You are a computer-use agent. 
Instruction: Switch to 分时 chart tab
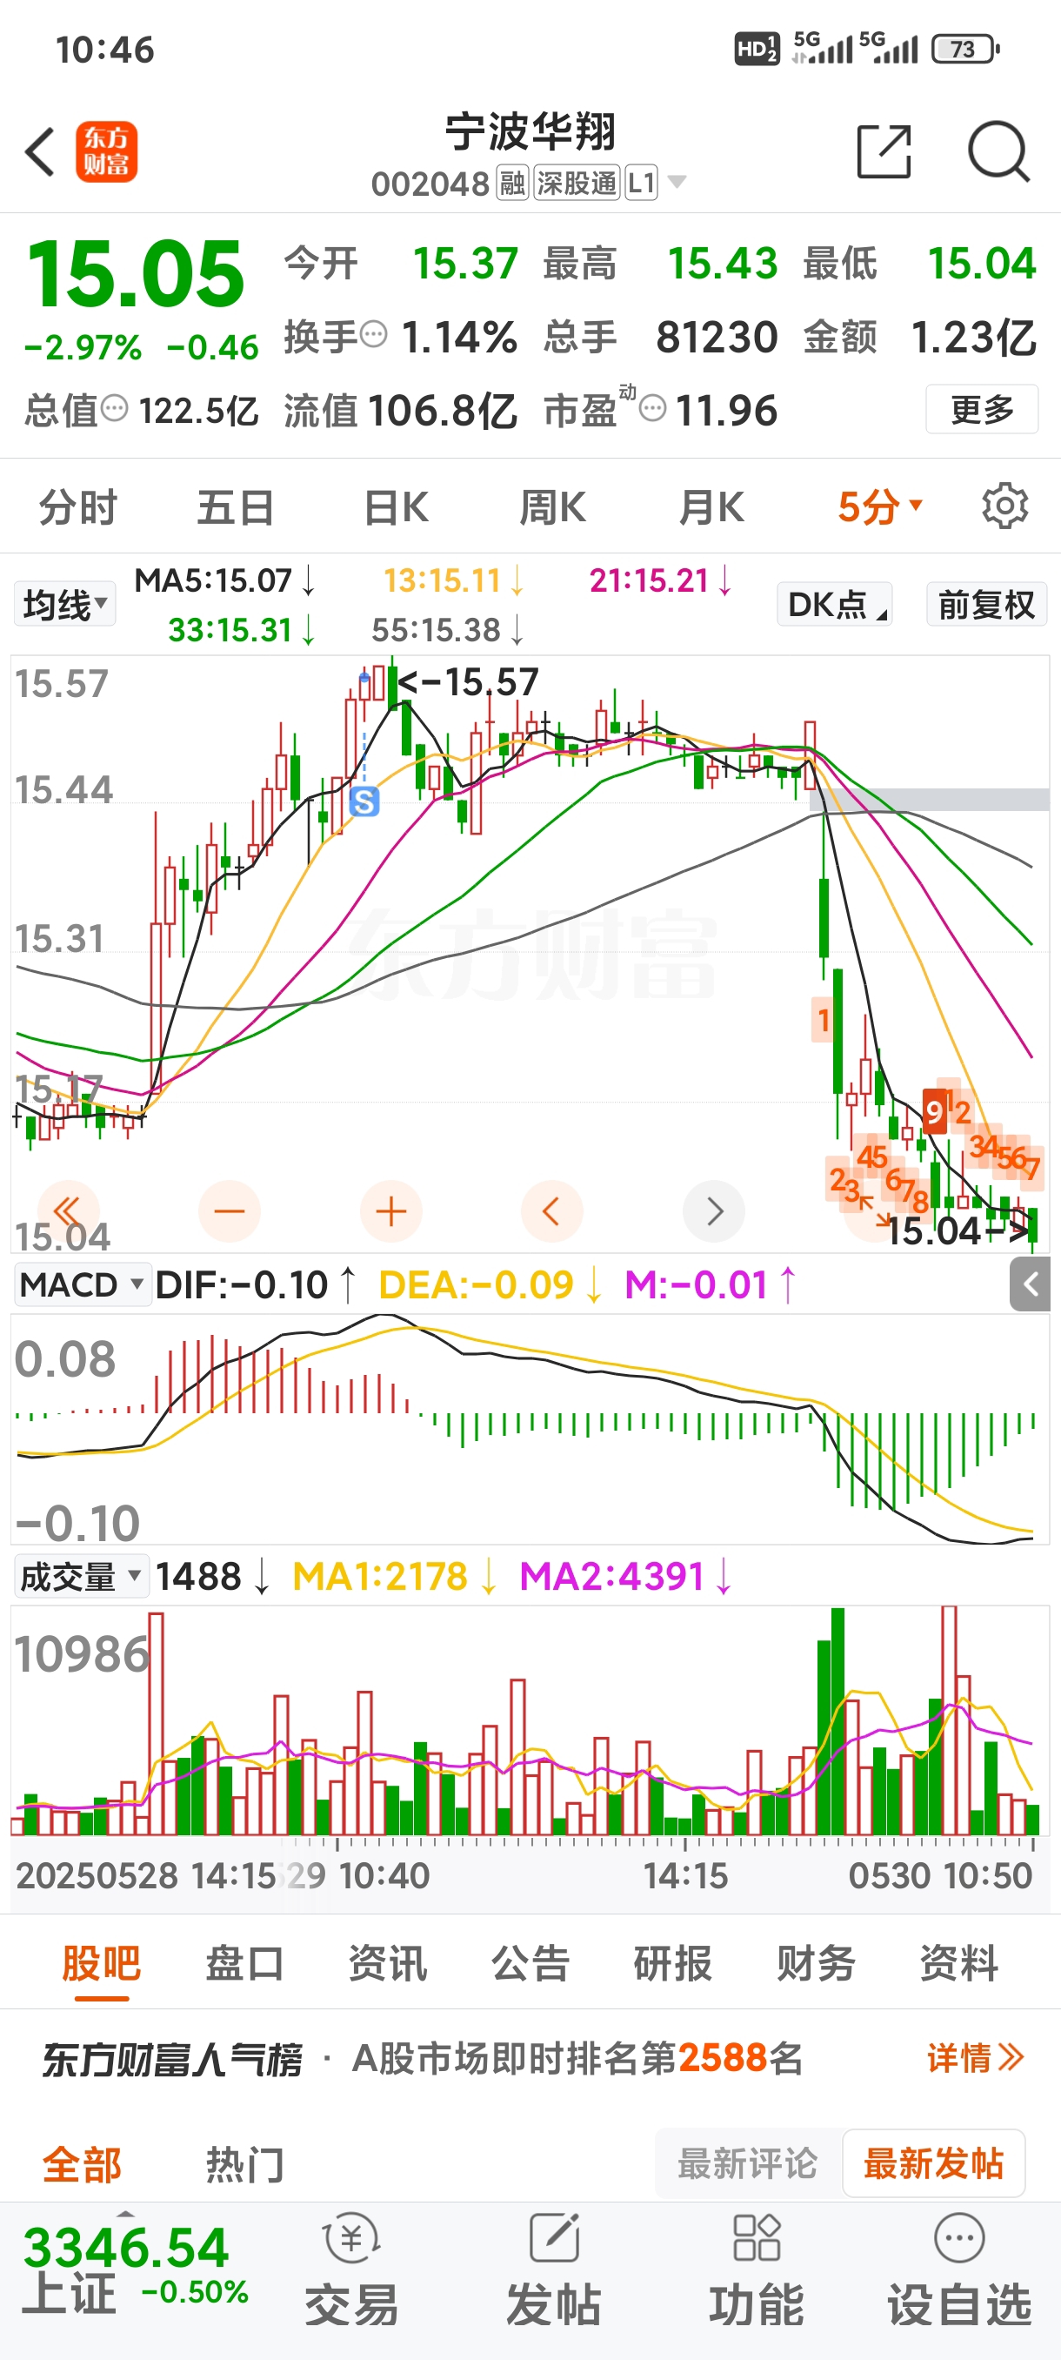(77, 506)
